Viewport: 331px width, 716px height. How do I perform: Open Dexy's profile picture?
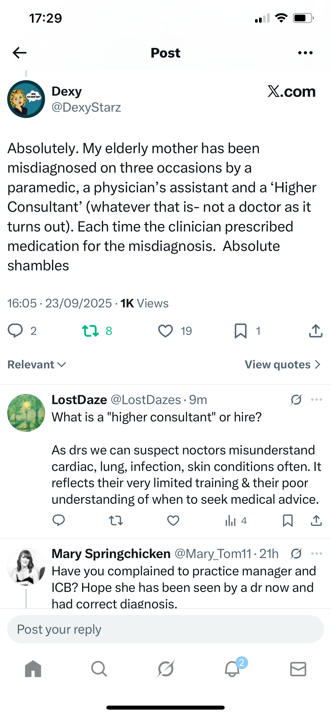click(x=26, y=99)
